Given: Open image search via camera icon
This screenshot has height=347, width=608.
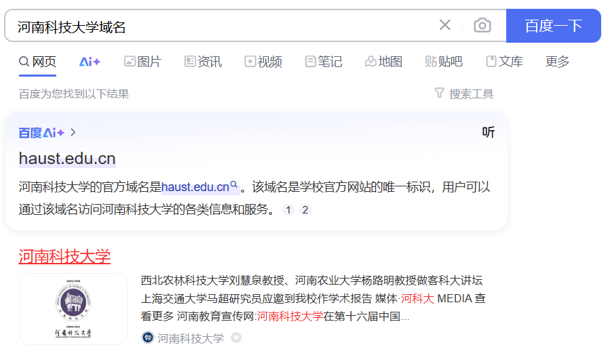Looking at the screenshot, I should click(482, 26).
